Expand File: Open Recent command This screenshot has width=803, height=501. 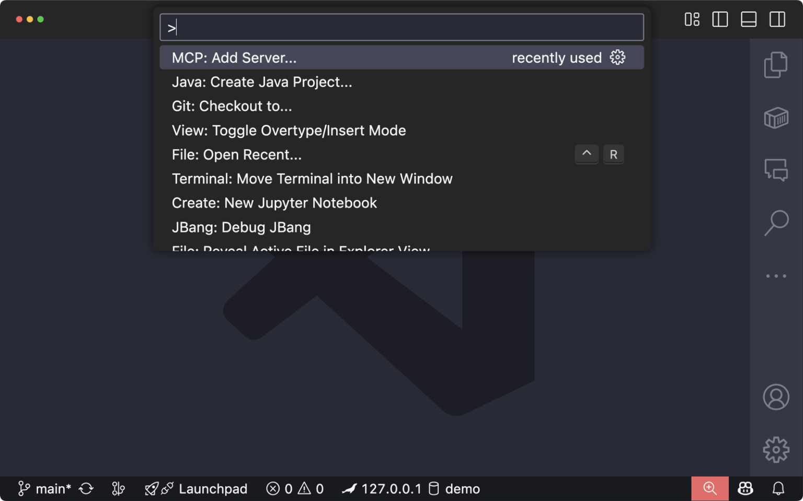(236, 154)
